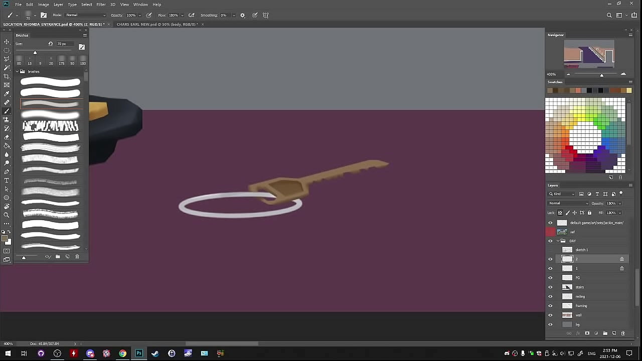
Task: Select the Crop tool
Action: tap(7, 76)
